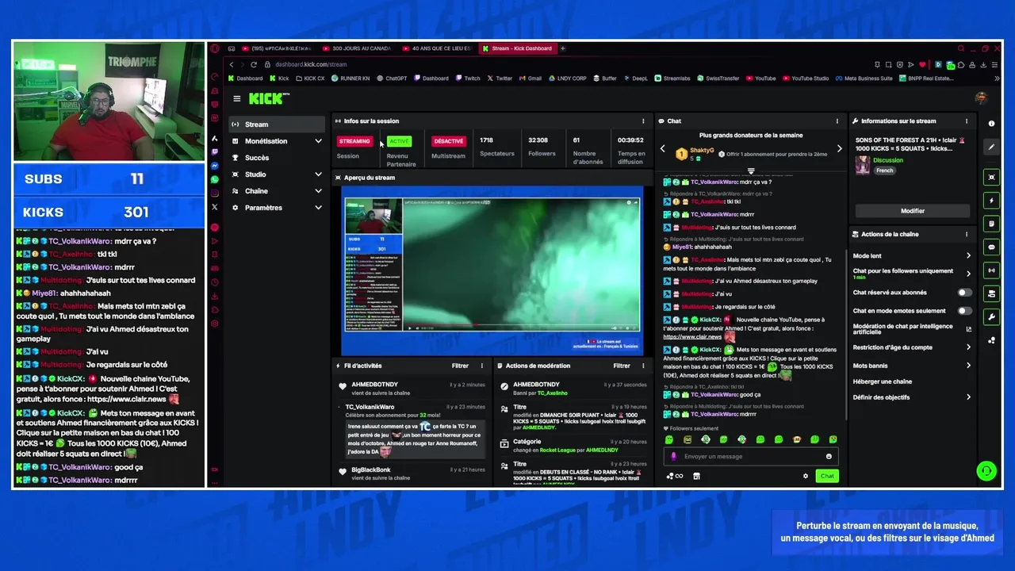Screen dimensions: 1015x571
Task: Click Héberger une chaîne
Action: point(883,381)
